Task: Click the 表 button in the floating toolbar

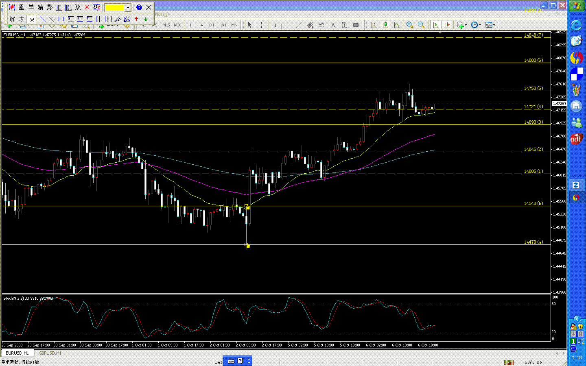Action: click(22, 19)
